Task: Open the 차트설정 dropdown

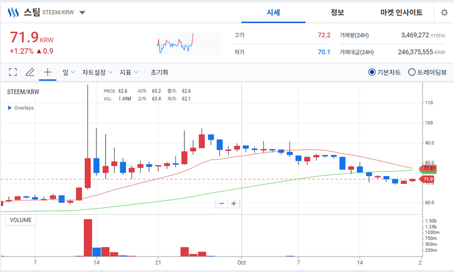Action: (97, 72)
